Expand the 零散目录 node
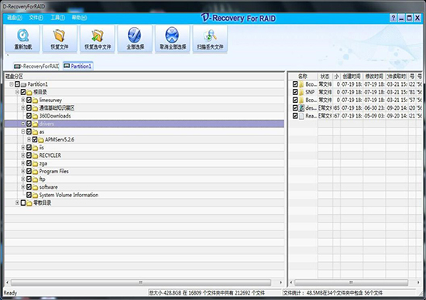The height and width of the screenshot is (300, 426). click(x=17, y=203)
